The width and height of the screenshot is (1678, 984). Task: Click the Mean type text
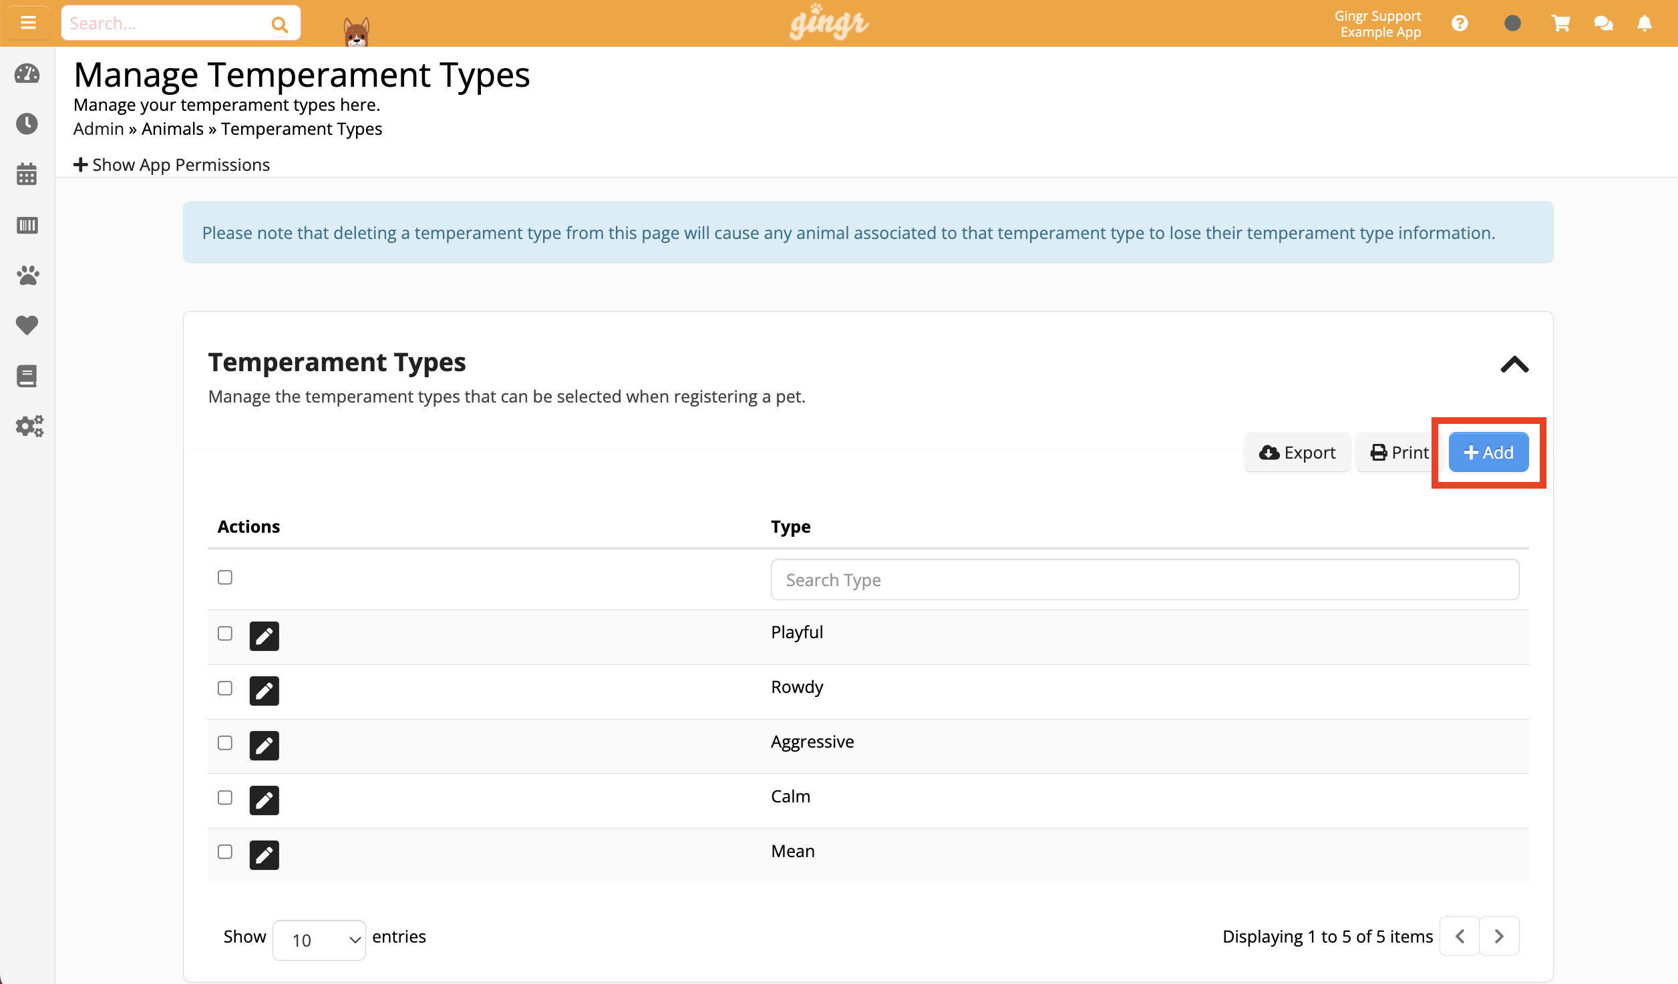click(793, 851)
